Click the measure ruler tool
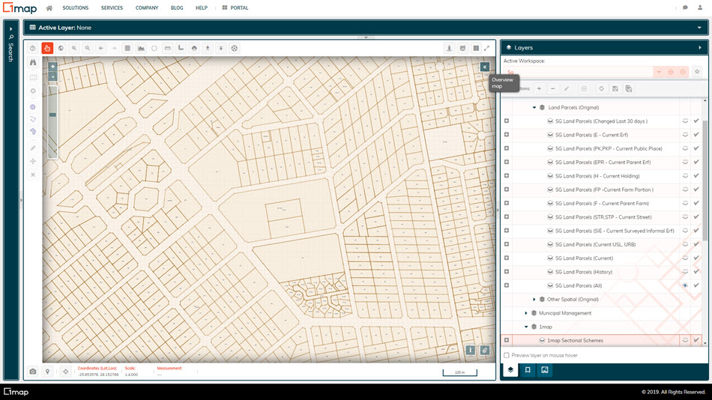 coord(168,48)
